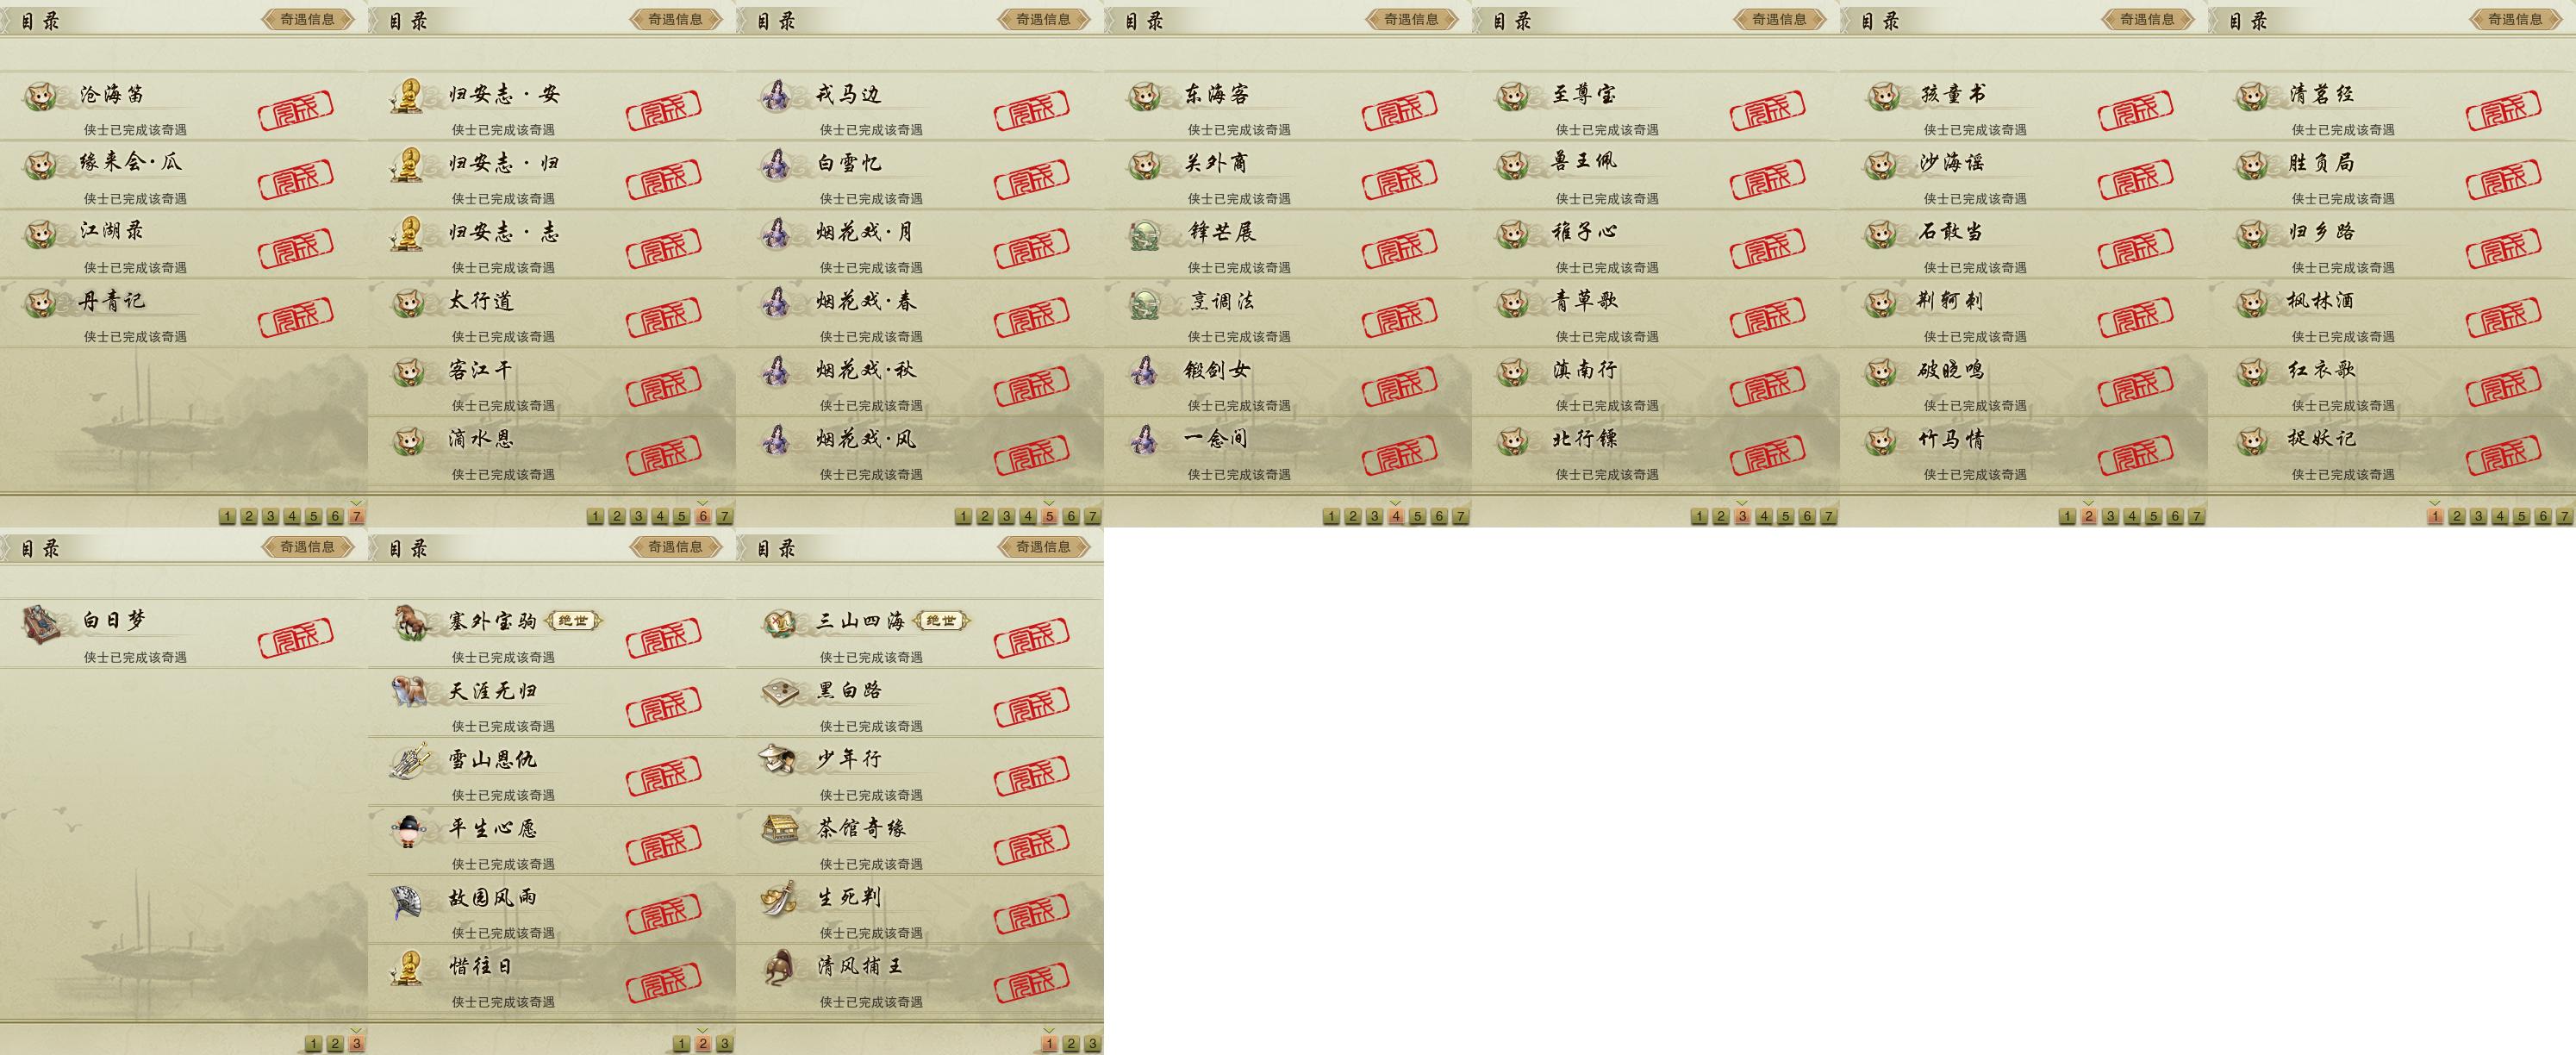This screenshot has height=1055, width=2576.
Task: Click the folding fan icon beside 故园风雨
Action: point(410,898)
